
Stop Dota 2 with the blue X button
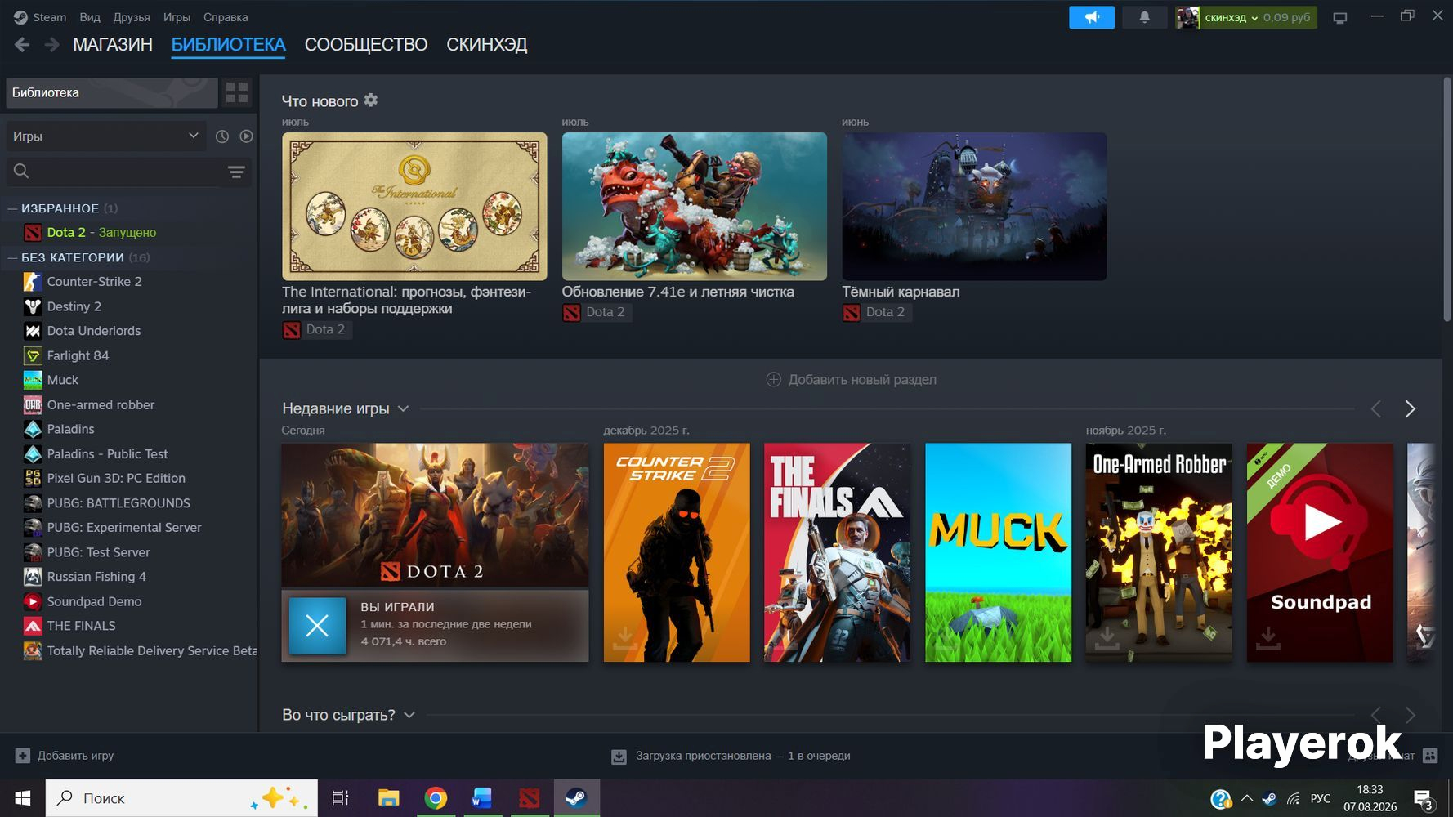pyautogui.click(x=317, y=626)
